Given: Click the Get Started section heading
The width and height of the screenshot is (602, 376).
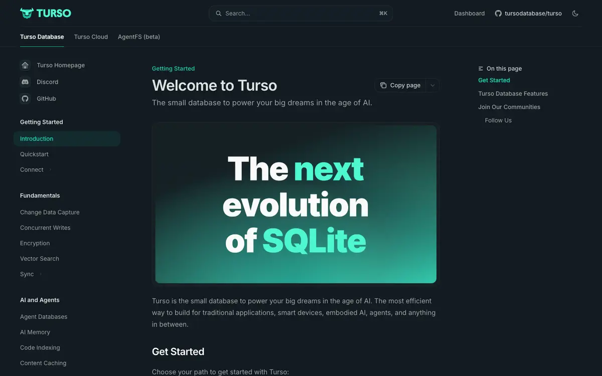Looking at the screenshot, I should tap(178, 352).
